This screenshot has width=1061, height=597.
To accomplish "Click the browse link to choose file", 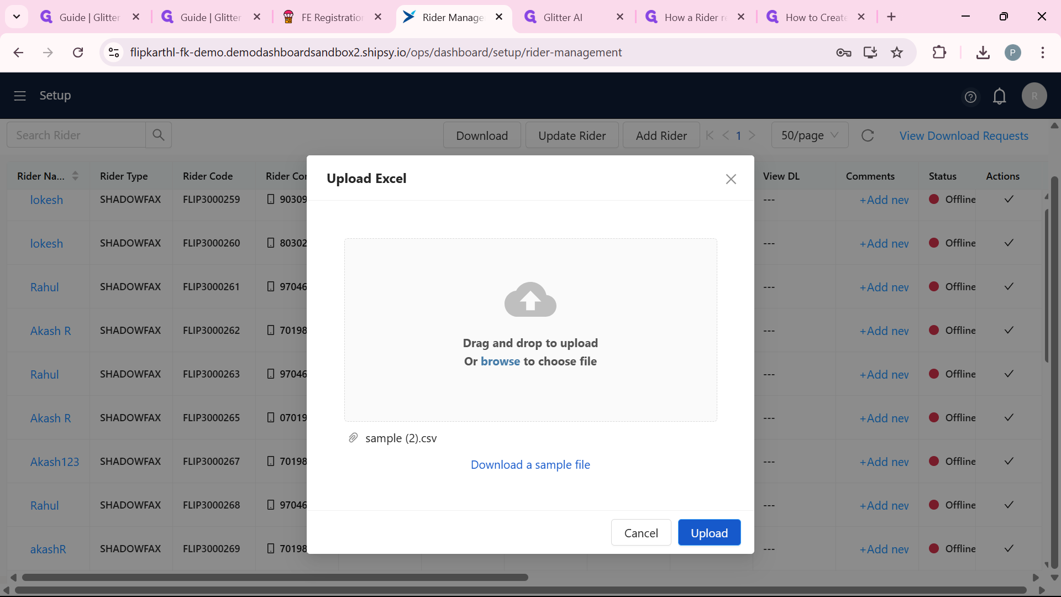I will coord(500,362).
